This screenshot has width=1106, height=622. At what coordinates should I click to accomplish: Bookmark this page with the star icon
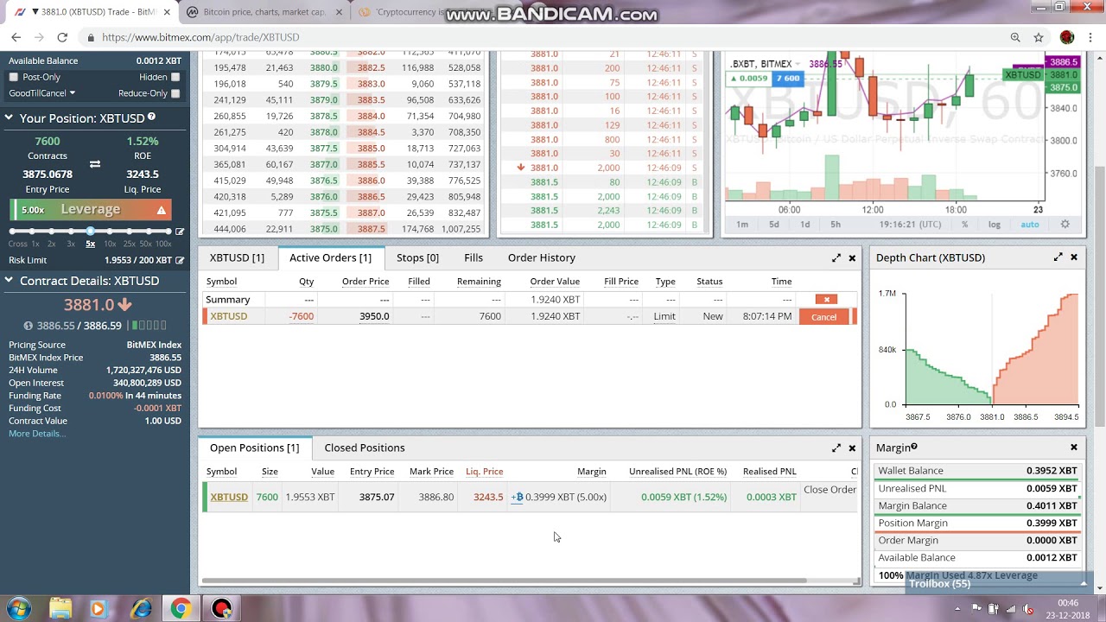(x=1039, y=37)
